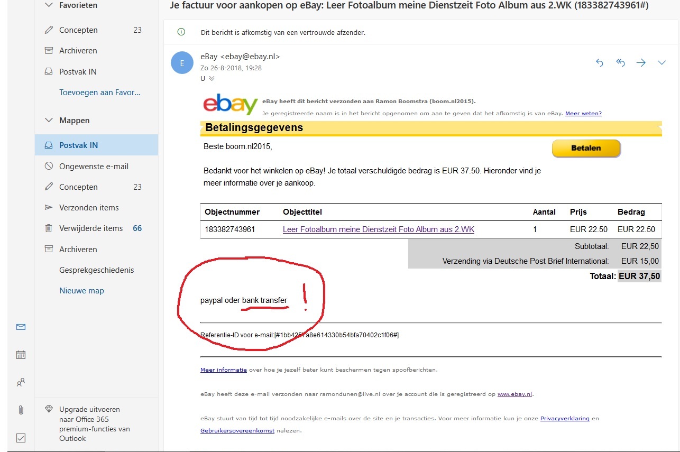This screenshot has width=680, height=452.
Task: Open more actions chevron in message header
Action: tap(661, 63)
